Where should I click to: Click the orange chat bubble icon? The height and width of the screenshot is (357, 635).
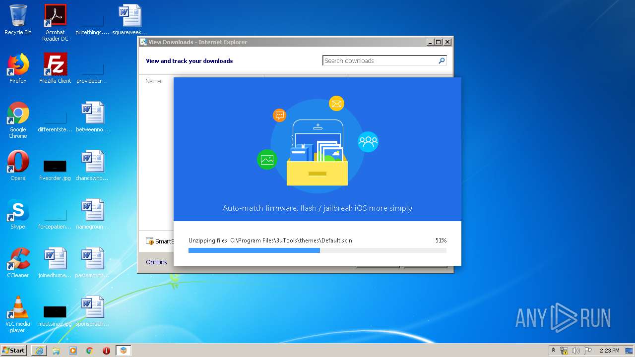pyautogui.click(x=280, y=116)
